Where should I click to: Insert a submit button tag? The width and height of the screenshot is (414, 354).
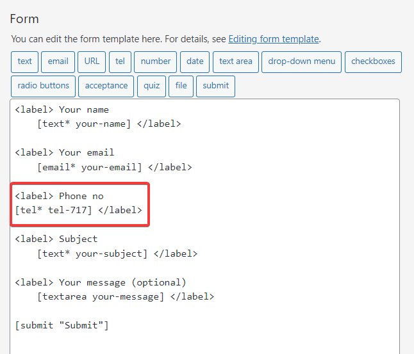pos(215,86)
